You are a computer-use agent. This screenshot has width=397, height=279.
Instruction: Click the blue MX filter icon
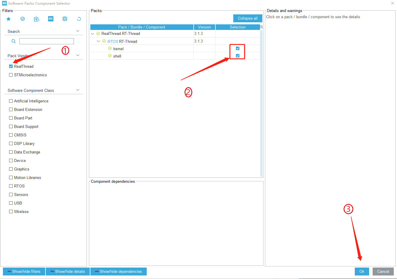51,19
